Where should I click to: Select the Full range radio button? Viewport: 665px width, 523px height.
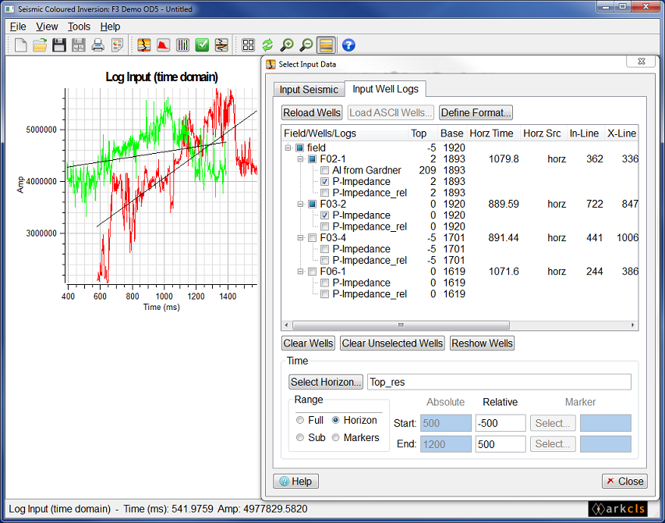coord(300,420)
